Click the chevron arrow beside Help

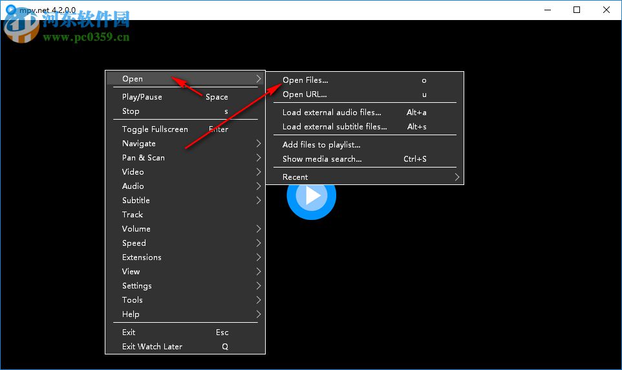[x=259, y=314]
